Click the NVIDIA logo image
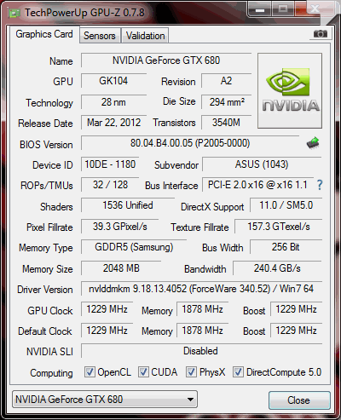341x420 pixels. (290, 90)
